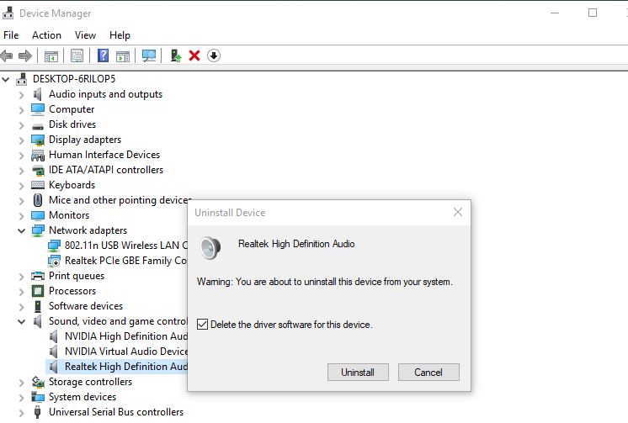This screenshot has width=628, height=423.
Task: Open the Action menu
Action: point(46,35)
